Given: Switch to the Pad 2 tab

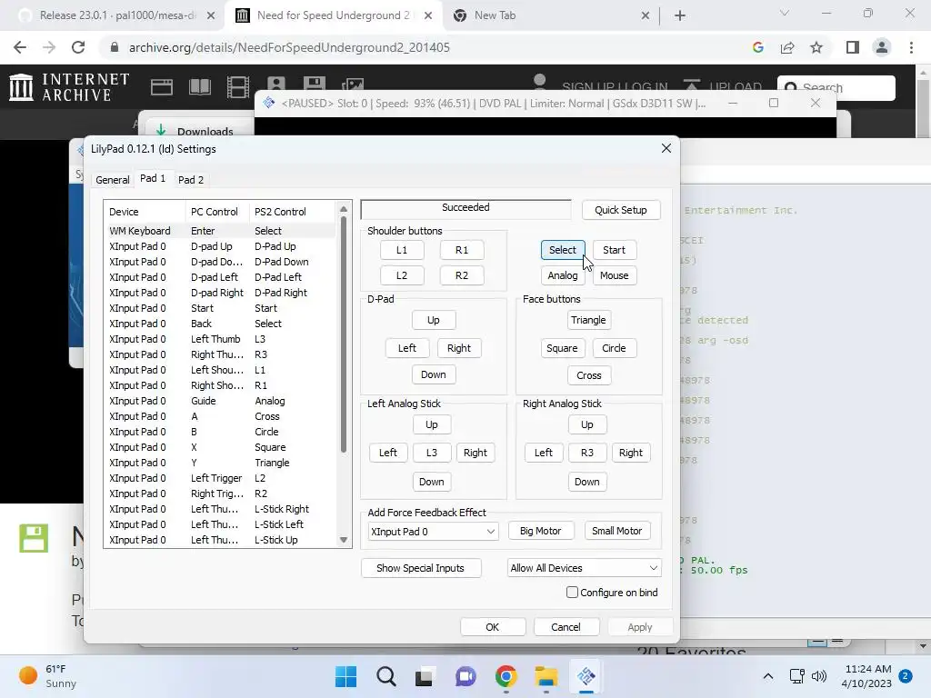Looking at the screenshot, I should (x=191, y=180).
